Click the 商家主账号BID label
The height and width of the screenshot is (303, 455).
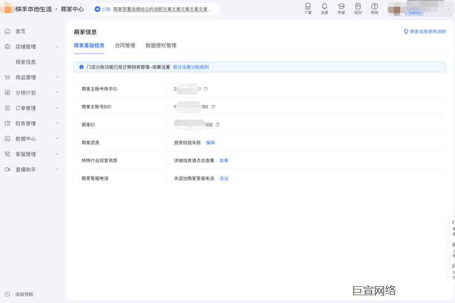point(96,107)
